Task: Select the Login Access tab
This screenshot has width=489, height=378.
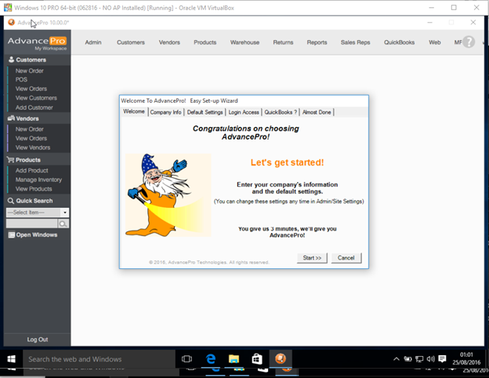Action: pos(244,112)
